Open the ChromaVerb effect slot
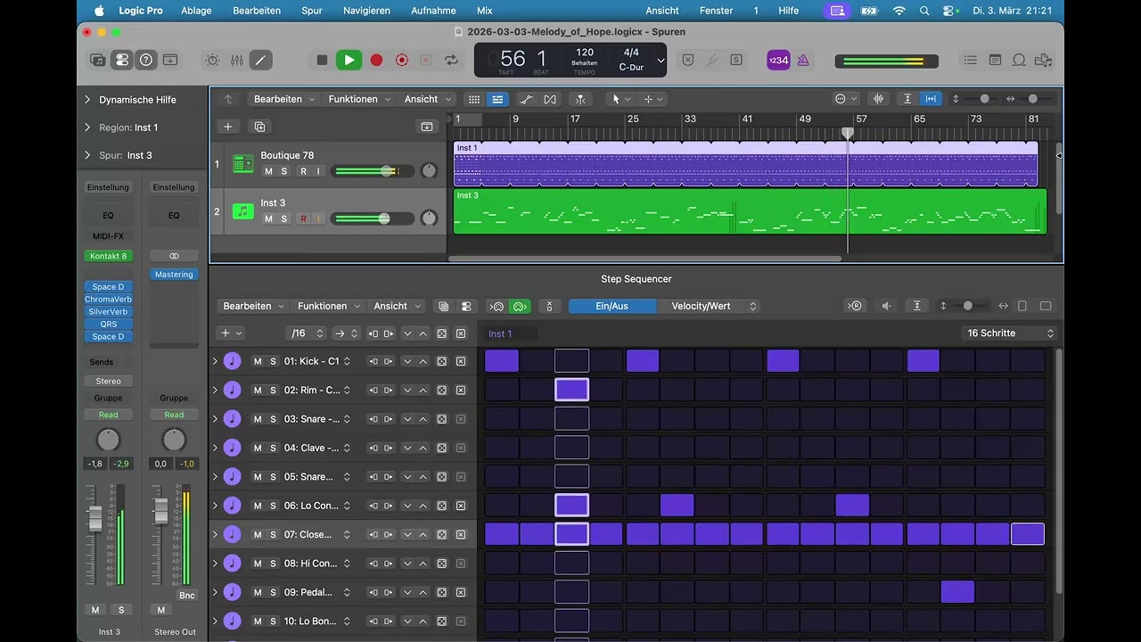 click(108, 300)
